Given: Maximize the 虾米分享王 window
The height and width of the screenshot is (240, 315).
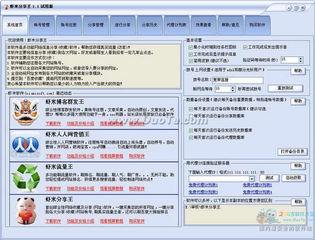Looking at the screenshot, I should (296, 8).
